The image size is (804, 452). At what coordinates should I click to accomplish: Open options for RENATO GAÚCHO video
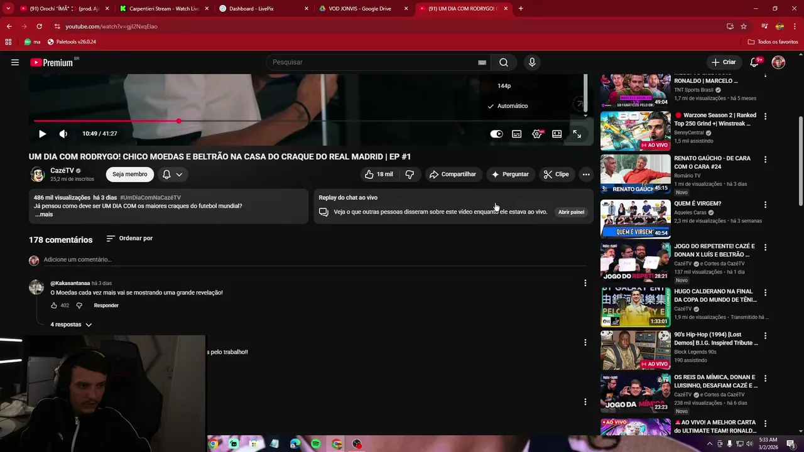coord(765,159)
